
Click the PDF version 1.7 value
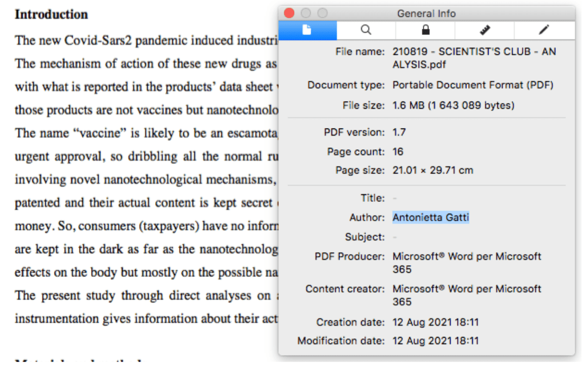400,132
